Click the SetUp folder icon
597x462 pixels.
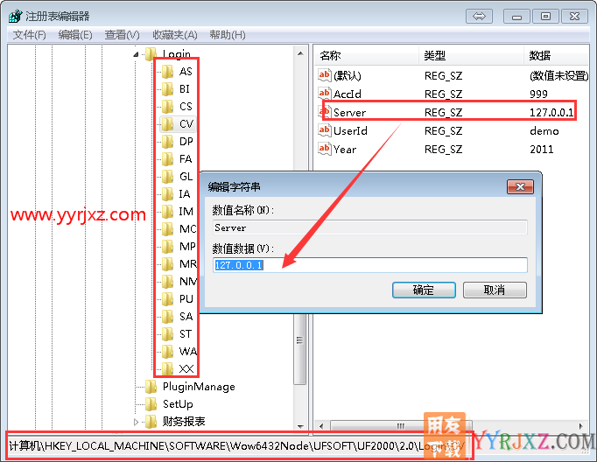(151, 404)
